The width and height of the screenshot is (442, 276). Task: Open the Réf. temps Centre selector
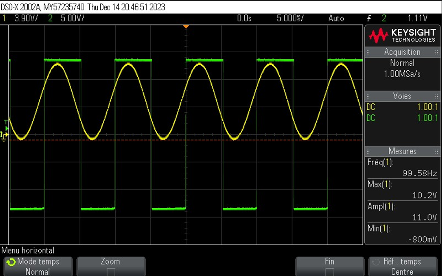(403, 266)
